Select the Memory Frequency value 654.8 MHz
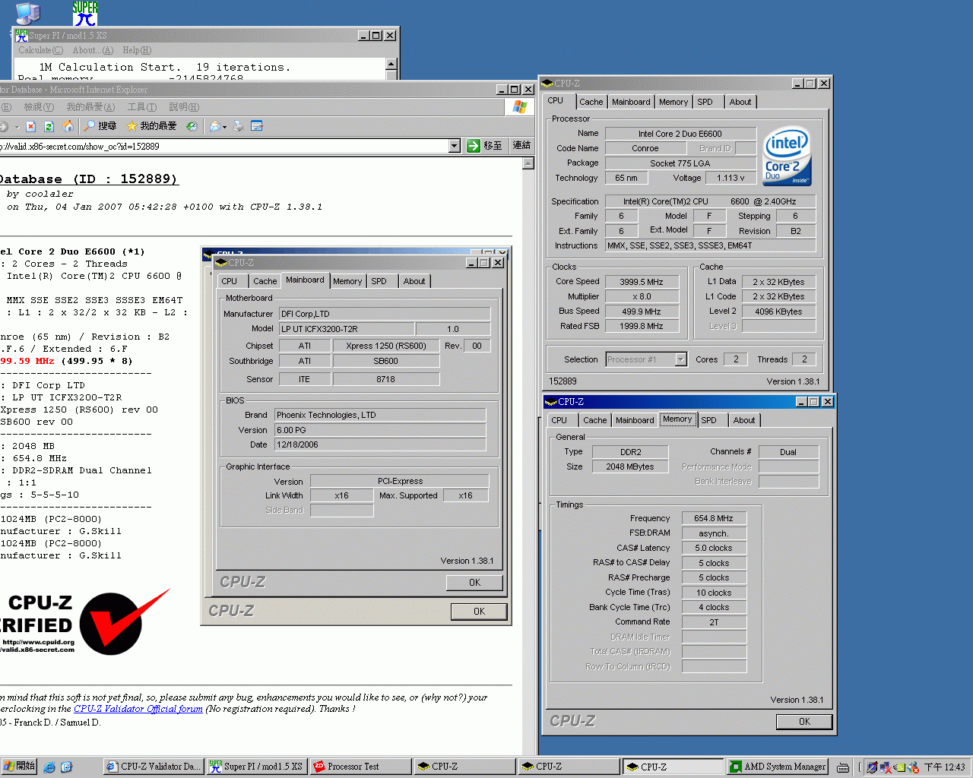 714,518
